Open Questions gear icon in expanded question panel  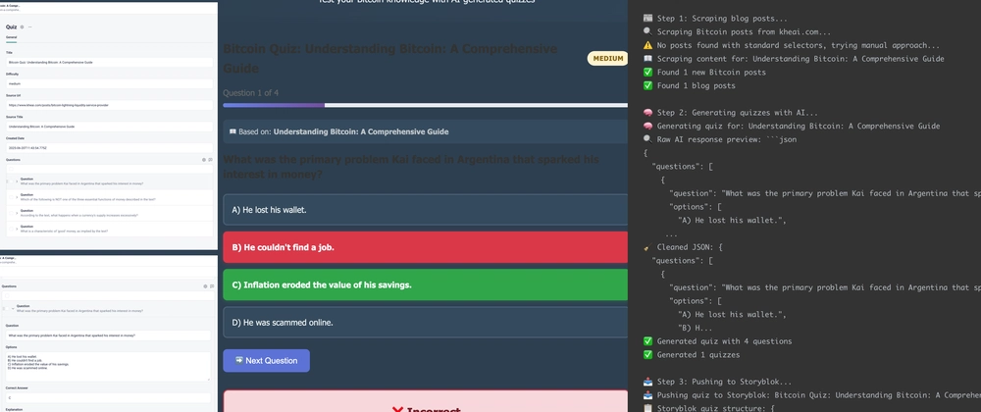coord(205,286)
